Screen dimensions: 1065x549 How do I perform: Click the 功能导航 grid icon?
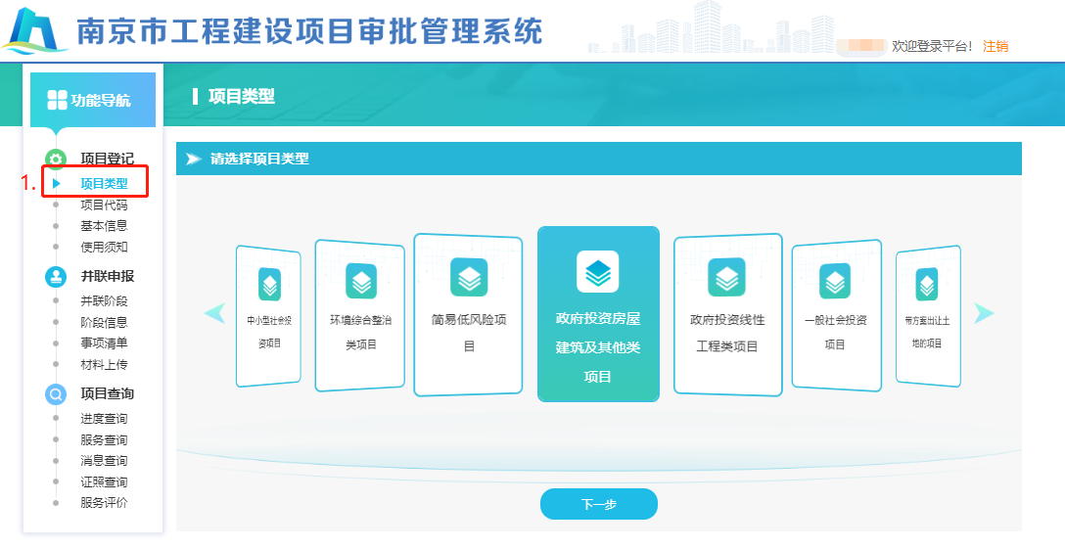tap(58, 100)
